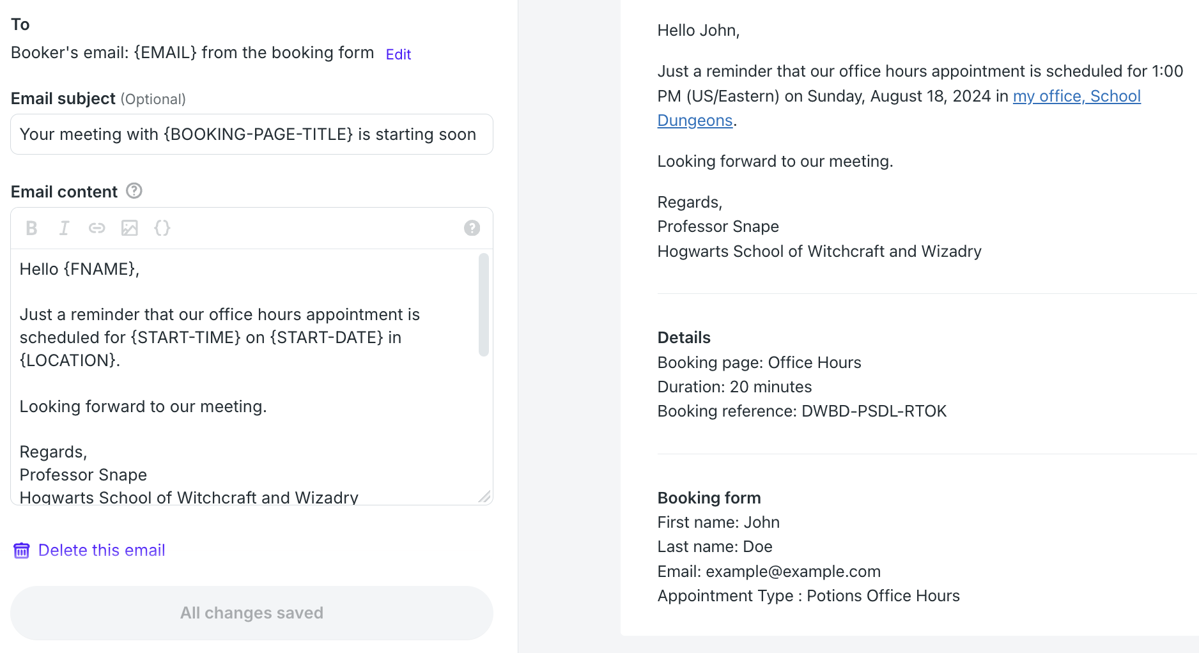
Task: Click 'Hogwarts School of Witchcraft and Wizadry' in preview
Action: point(819,251)
